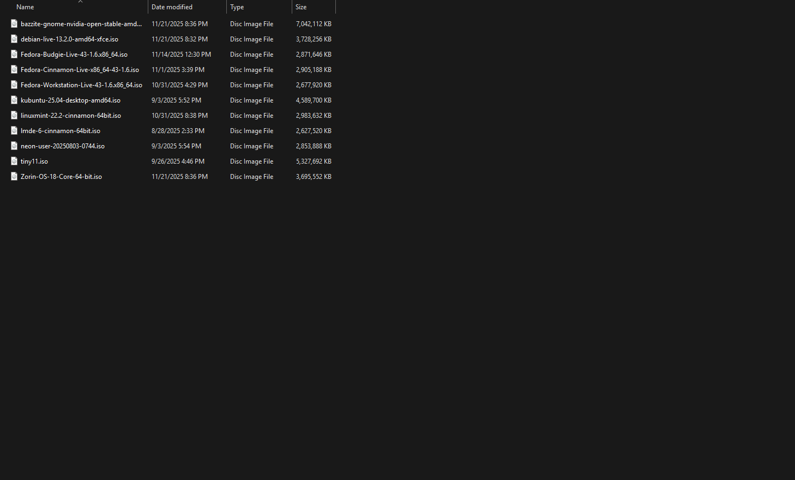Click the size value 4,589,700 KB
Image resolution: width=795 pixels, height=480 pixels.
tap(314, 100)
